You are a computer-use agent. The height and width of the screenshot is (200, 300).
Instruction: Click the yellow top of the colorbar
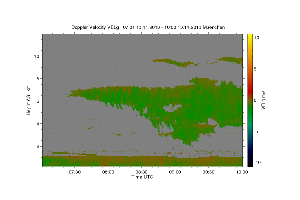pyautogui.click(x=250, y=36)
